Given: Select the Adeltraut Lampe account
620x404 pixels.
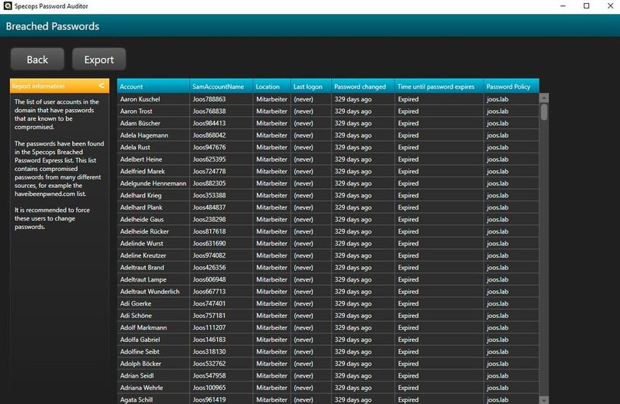Looking at the screenshot, I should (x=143, y=279).
